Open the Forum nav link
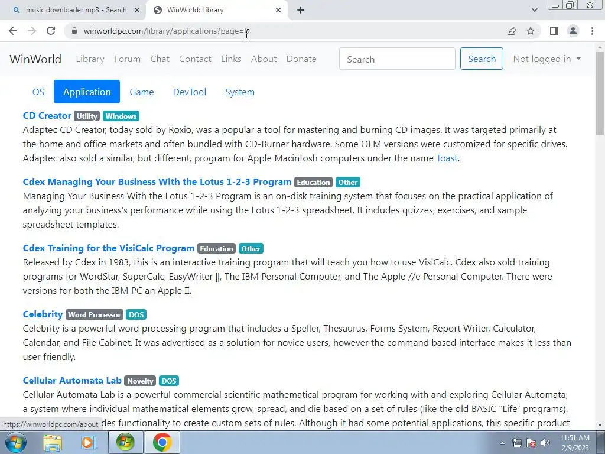This screenshot has width=605, height=454. pyautogui.click(x=128, y=59)
